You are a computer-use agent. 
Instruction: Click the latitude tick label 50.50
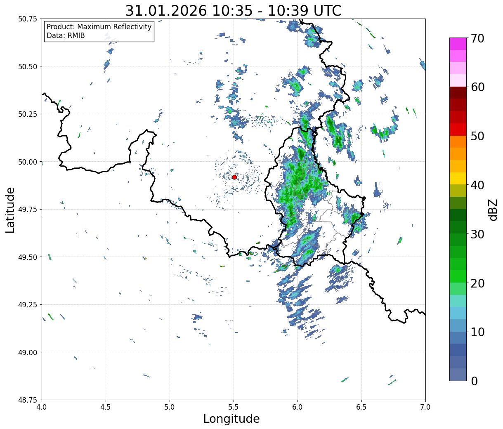(28, 66)
